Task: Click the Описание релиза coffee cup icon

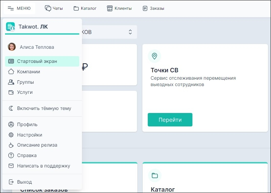Action: point(11,145)
